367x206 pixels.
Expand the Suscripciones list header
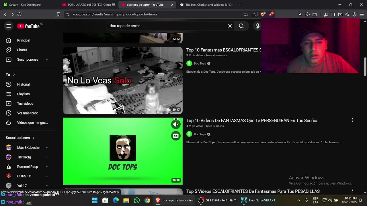pyautogui.click(x=20, y=138)
